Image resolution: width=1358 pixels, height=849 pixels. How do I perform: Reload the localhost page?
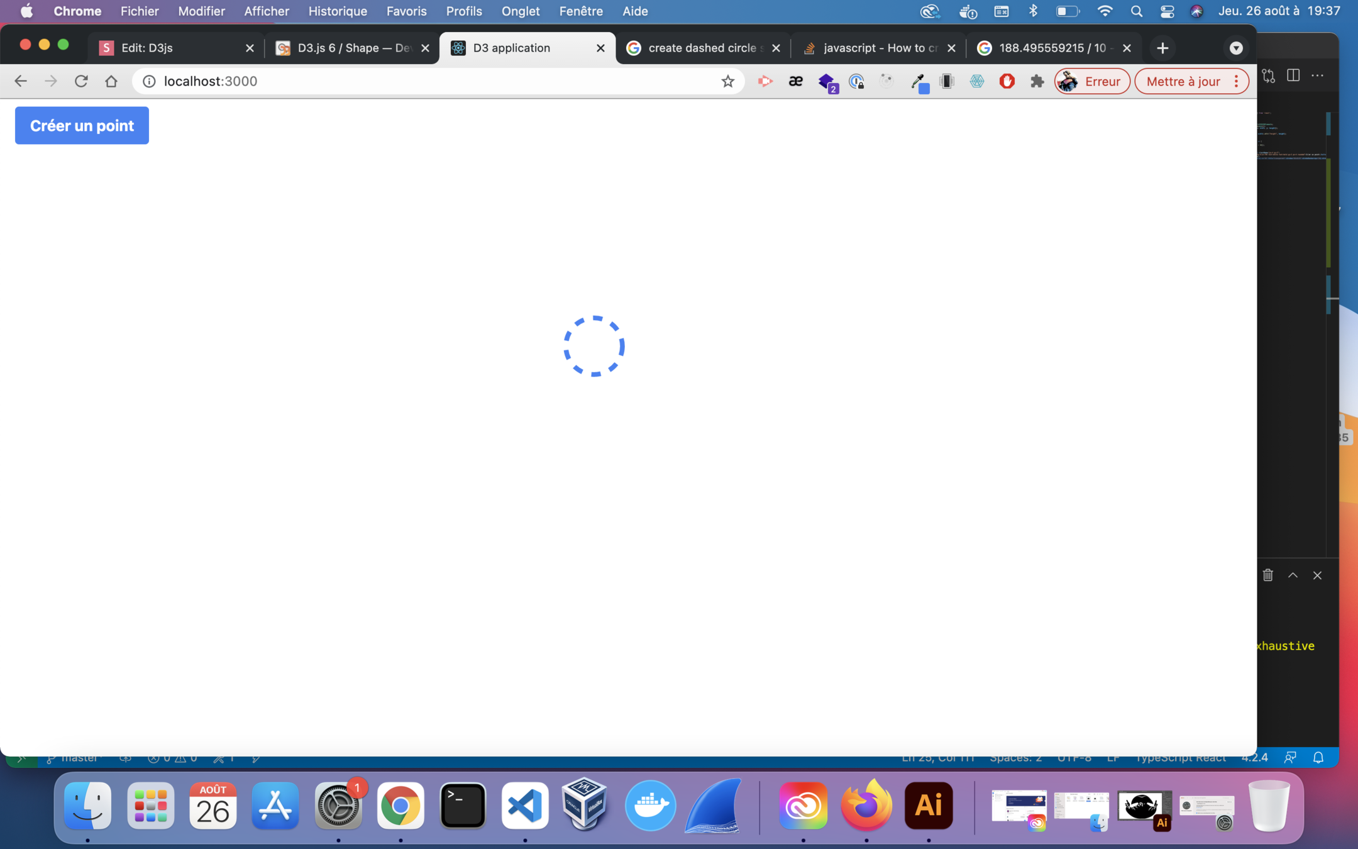[x=81, y=81]
